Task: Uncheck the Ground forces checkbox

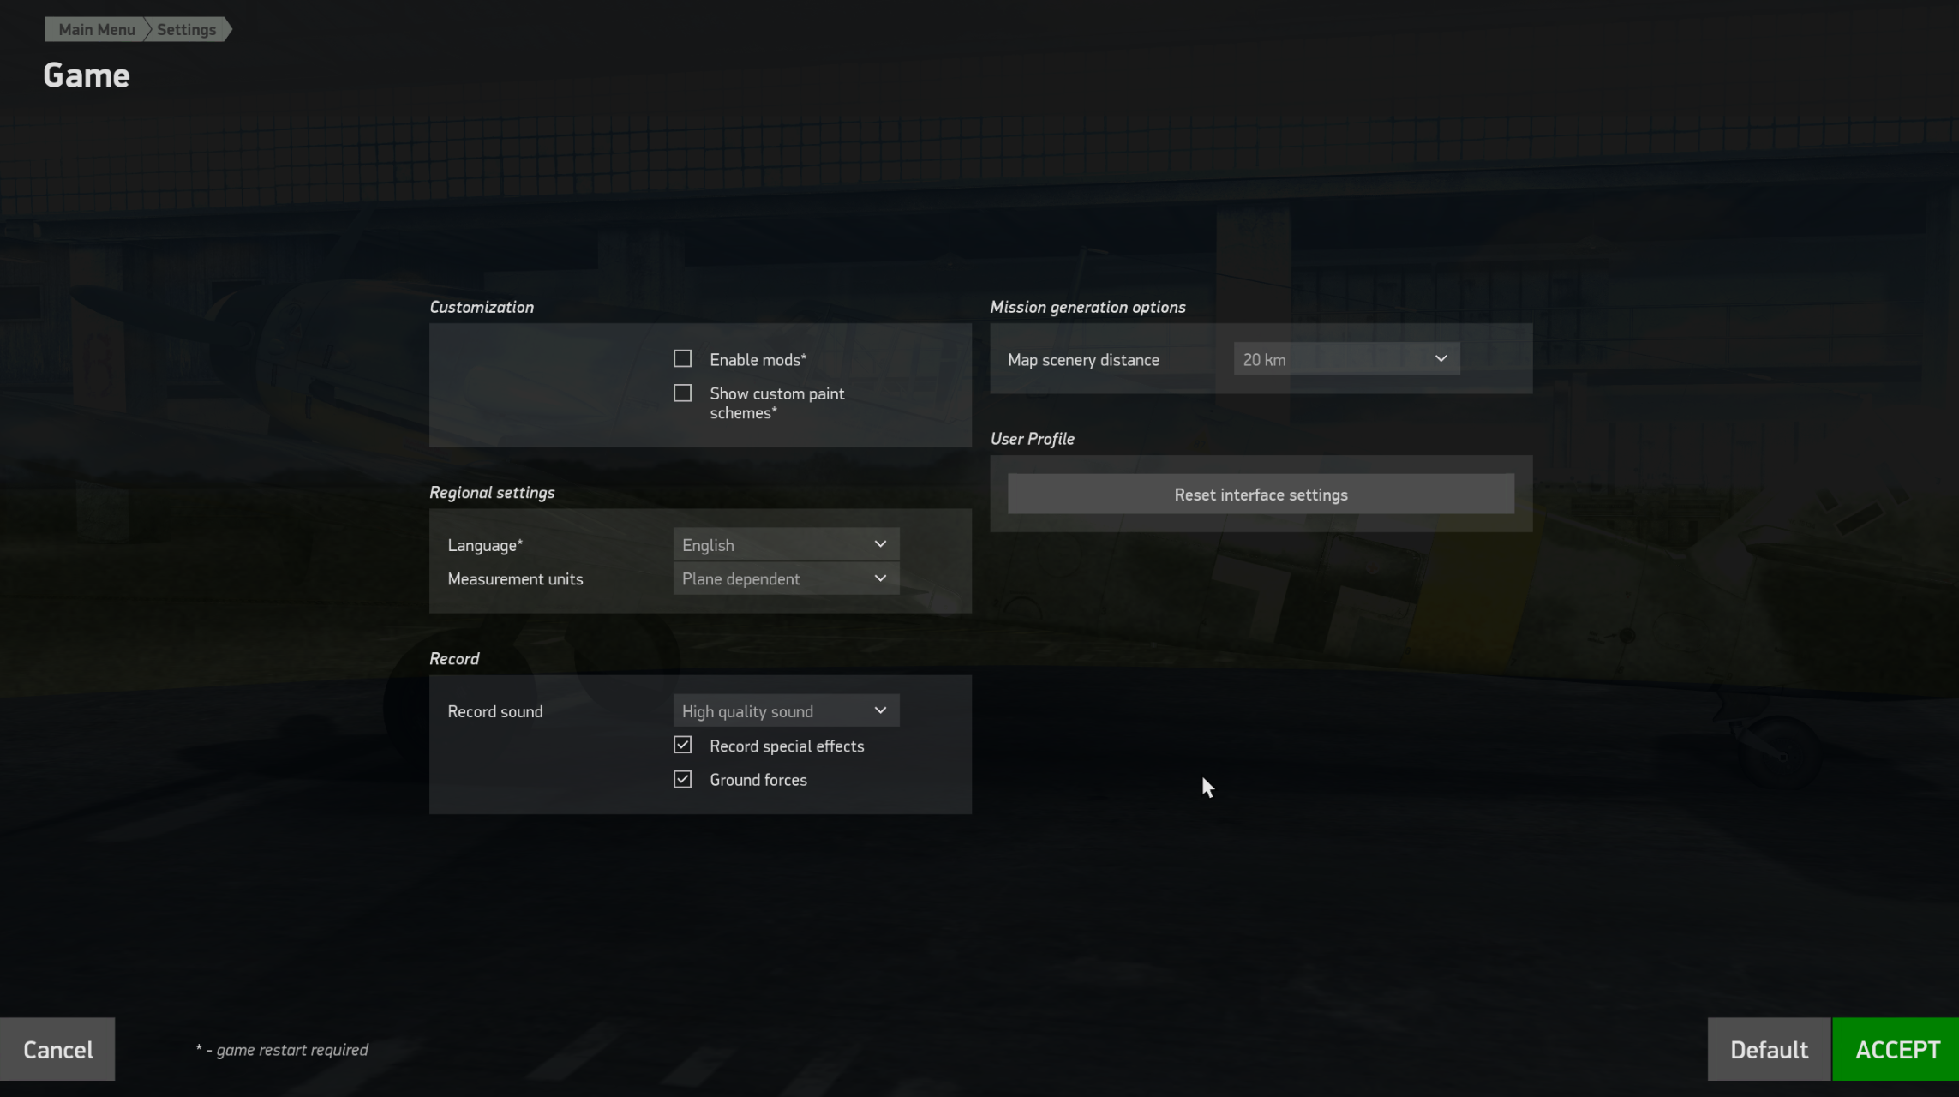Action: (682, 780)
